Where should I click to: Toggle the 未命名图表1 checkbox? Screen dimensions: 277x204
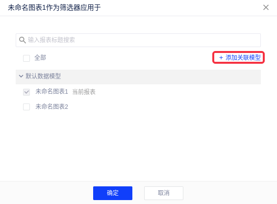26,92
